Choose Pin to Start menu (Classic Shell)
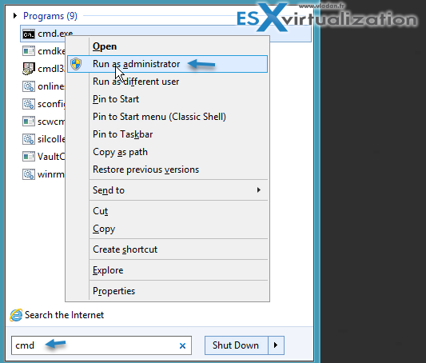The height and width of the screenshot is (363, 426). (x=167, y=117)
